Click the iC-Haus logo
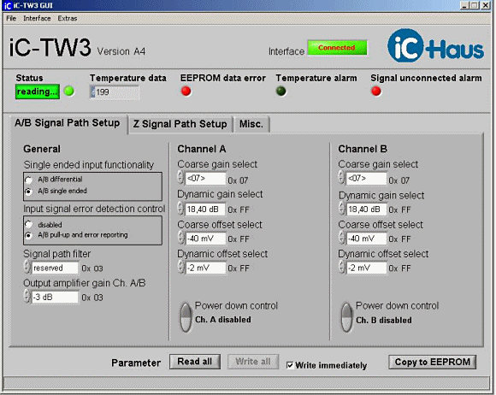This screenshot has height=395, width=496. coord(435,46)
